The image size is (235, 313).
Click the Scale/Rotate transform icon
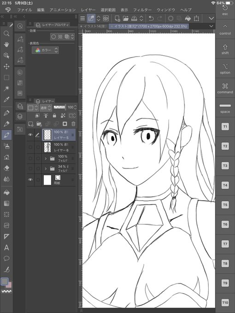(x=196, y=18)
